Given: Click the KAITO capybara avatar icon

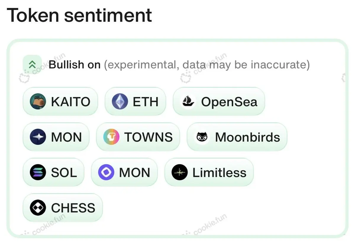Looking at the screenshot, I should pyautogui.click(x=38, y=102).
